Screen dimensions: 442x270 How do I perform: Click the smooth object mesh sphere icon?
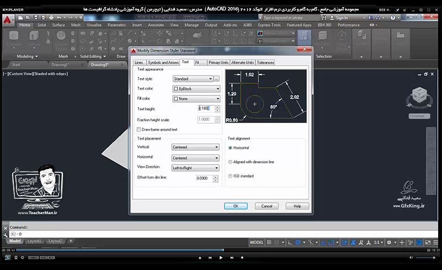click(x=61, y=36)
